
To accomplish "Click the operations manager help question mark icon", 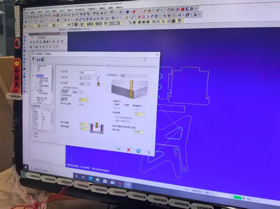I will pos(62,41).
